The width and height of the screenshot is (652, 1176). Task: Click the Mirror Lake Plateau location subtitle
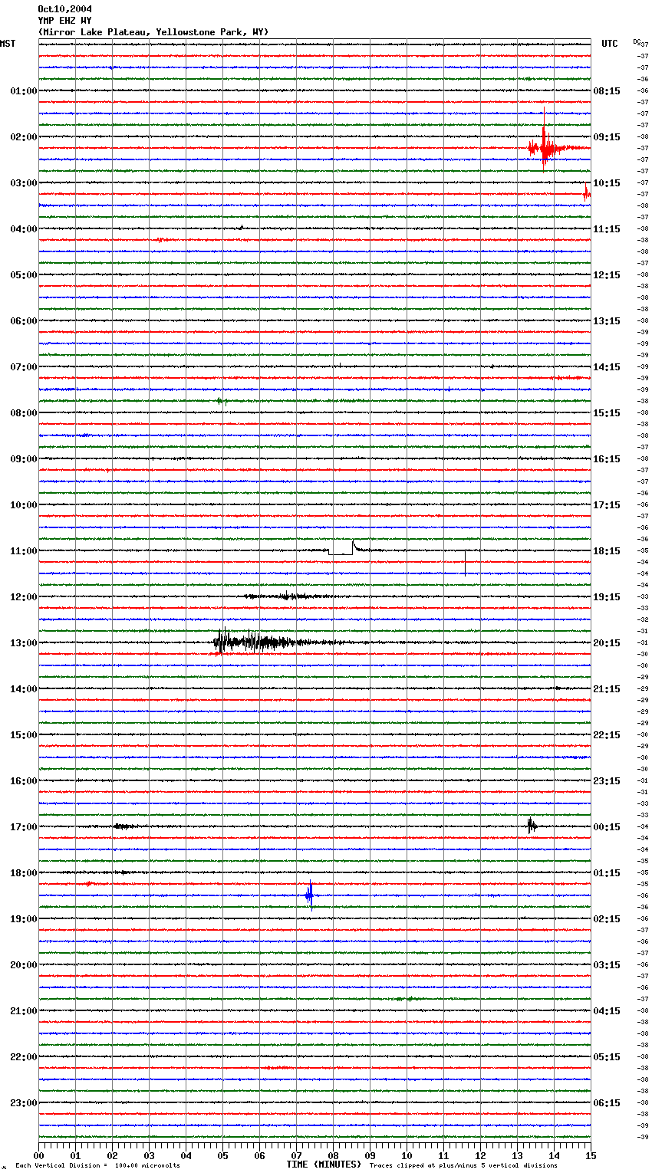pyautogui.click(x=153, y=32)
